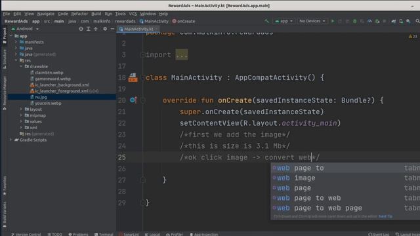Collapse the drawable folder
Image resolution: width=420 pixels, height=236 pixels.
pos(21,66)
